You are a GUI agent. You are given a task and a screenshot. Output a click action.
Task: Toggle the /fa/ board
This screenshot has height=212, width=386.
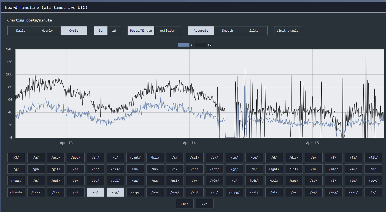[x=353, y=157]
